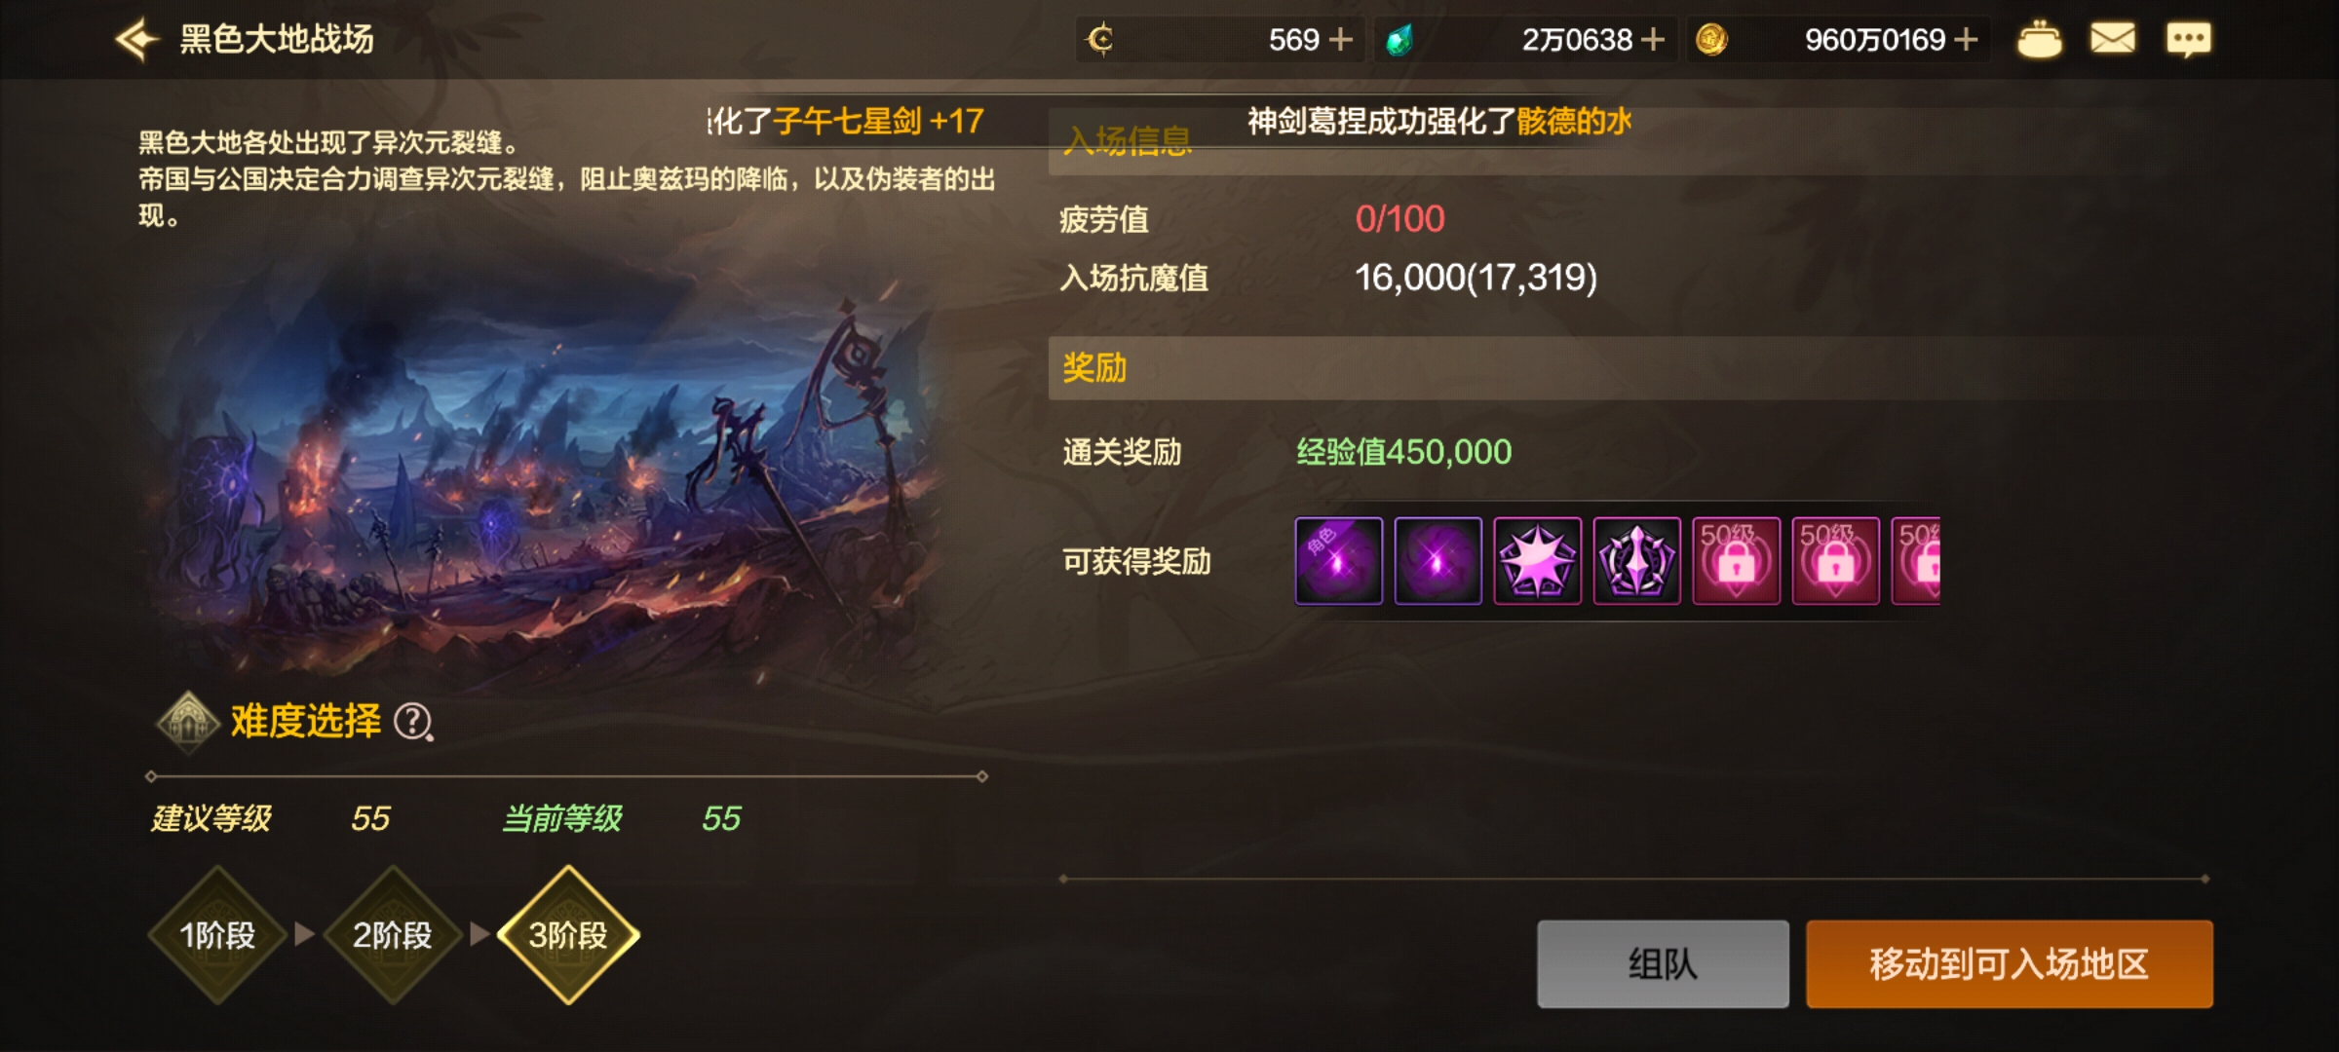Open the mail envelope icon
This screenshot has height=1052, width=2339.
pyautogui.click(x=2112, y=39)
